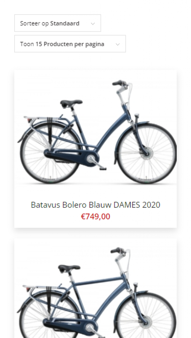Viewport: 191px width, 338px height.
Task: Click the handlebar of the second bike
Action: click(120, 251)
